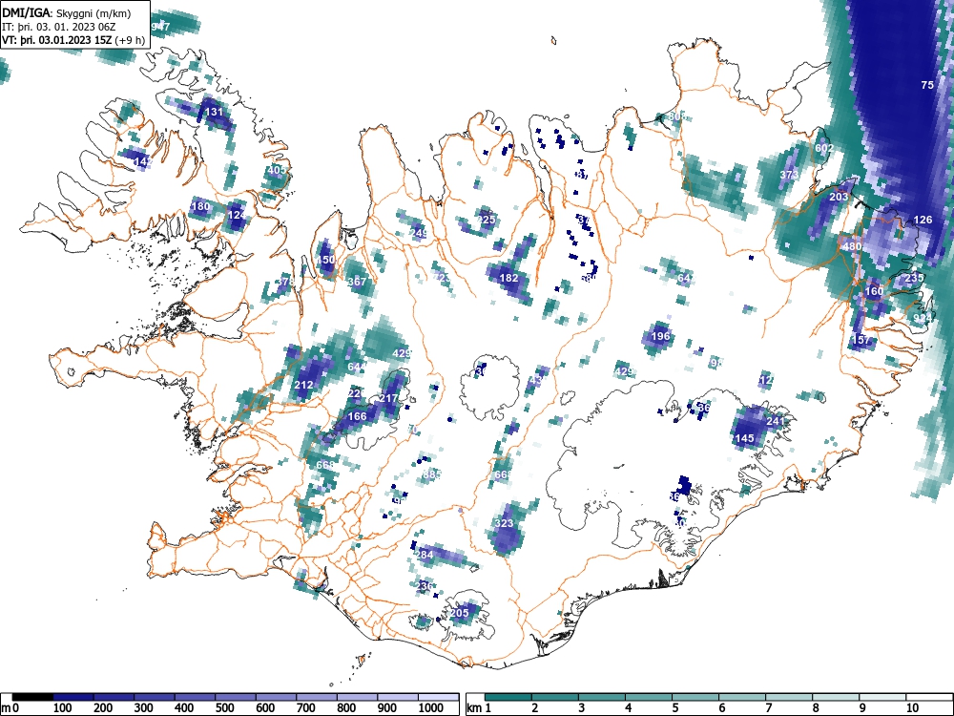Screen dimensions: 954x716
Task: Click the teal swatch between km 5 and 6
Action: point(695,697)
